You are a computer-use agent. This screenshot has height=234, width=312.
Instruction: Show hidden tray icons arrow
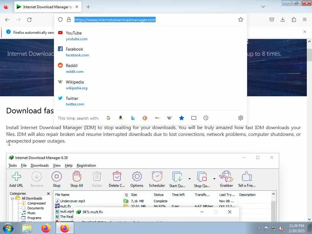tap(259, 228)
